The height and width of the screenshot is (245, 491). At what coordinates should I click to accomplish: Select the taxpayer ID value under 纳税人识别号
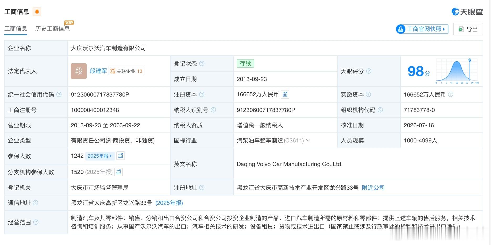[x=266, y=110]
